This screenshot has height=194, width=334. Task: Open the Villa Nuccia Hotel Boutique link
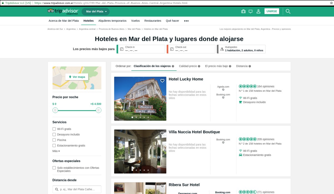[194, 132]
